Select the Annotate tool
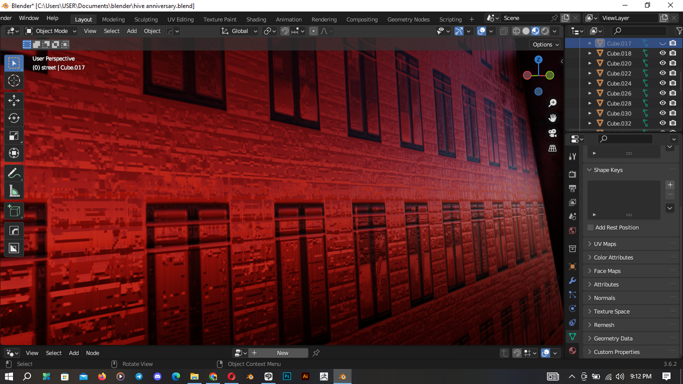683x384 pixels. [x=13, y=173]
